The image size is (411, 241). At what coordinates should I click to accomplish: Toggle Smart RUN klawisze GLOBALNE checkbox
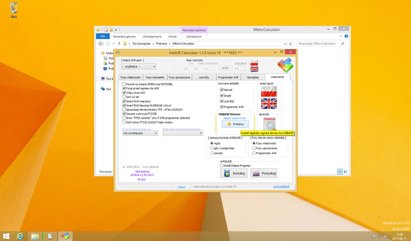(x=124, y=105)
